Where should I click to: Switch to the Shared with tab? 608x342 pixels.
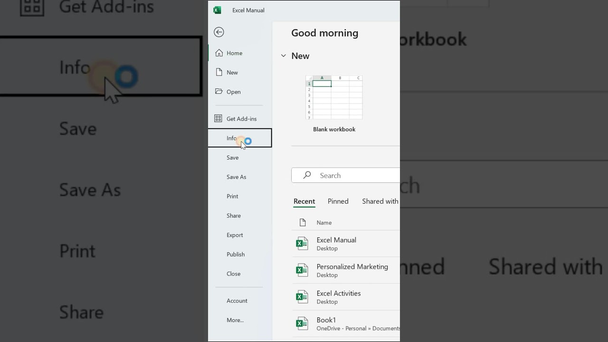[x=380, y=201]
